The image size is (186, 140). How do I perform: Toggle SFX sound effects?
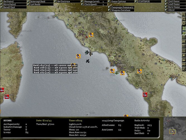pyautogui.click(x=184, y=64)
